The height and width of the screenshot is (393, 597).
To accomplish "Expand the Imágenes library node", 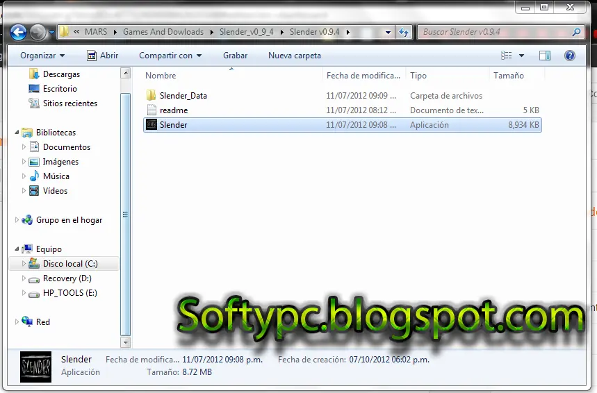I will click(24, 161).
